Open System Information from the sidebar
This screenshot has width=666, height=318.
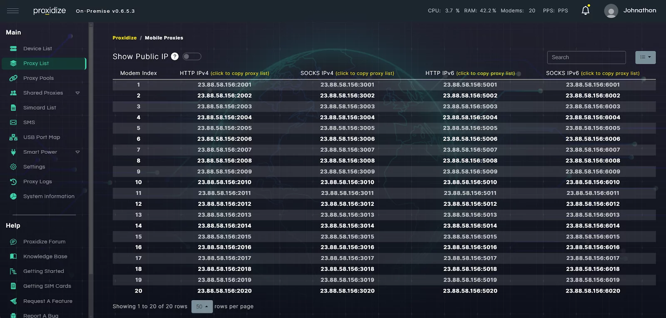[x=49, y=196]
